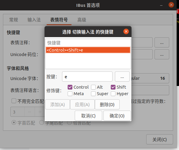Uncheck the Control modifier checkbox
The height and width of the screenshot is (150, 179).
tap(70, 87)
